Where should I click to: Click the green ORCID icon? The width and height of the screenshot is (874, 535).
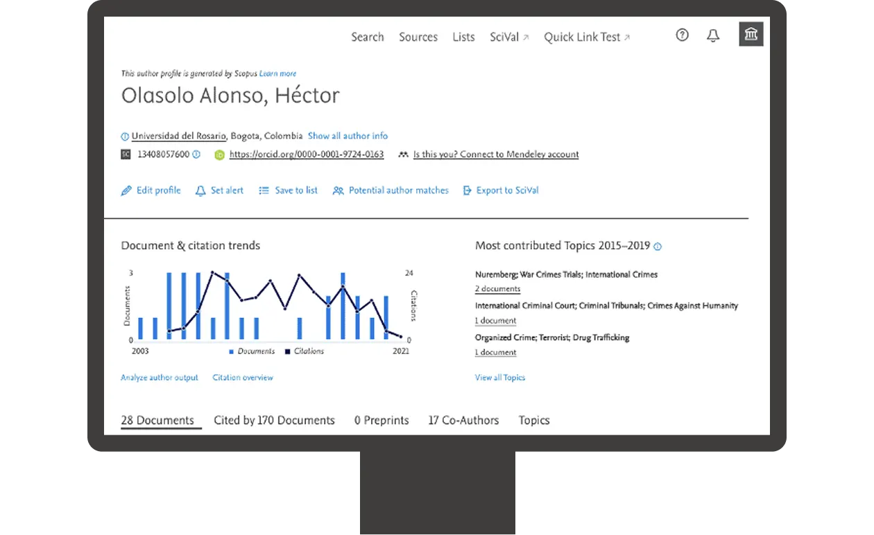click(x=219, y=154)
